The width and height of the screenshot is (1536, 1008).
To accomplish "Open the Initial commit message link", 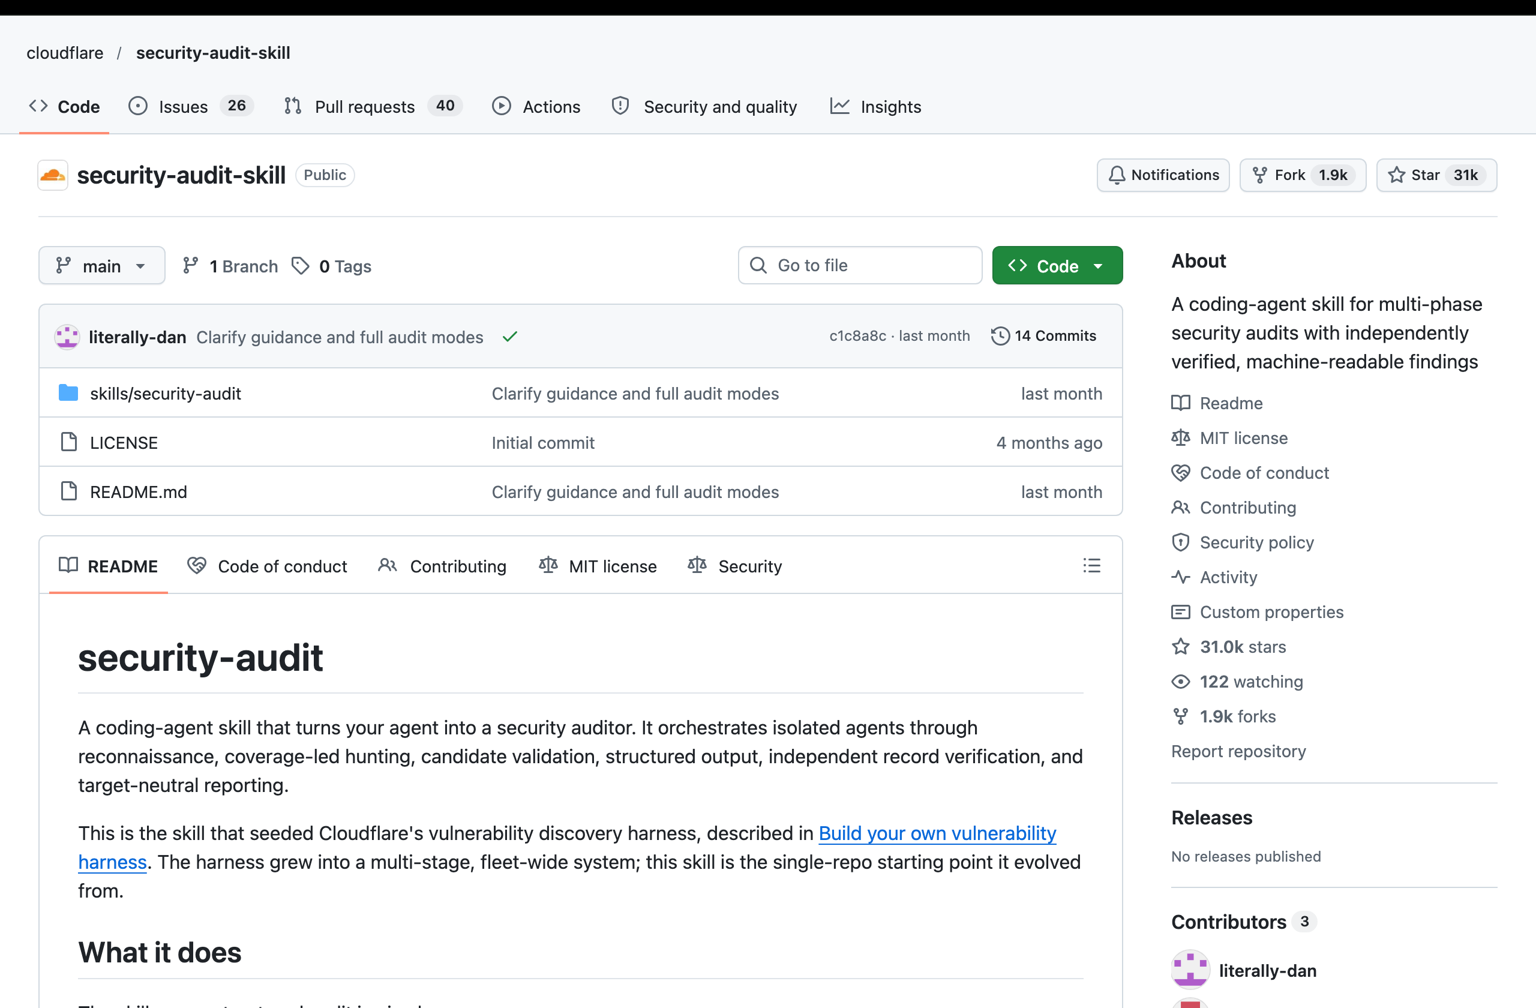I will 543,442.
